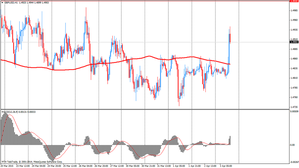Pick the 30 Mar 05:00 time label

point(133,166)
